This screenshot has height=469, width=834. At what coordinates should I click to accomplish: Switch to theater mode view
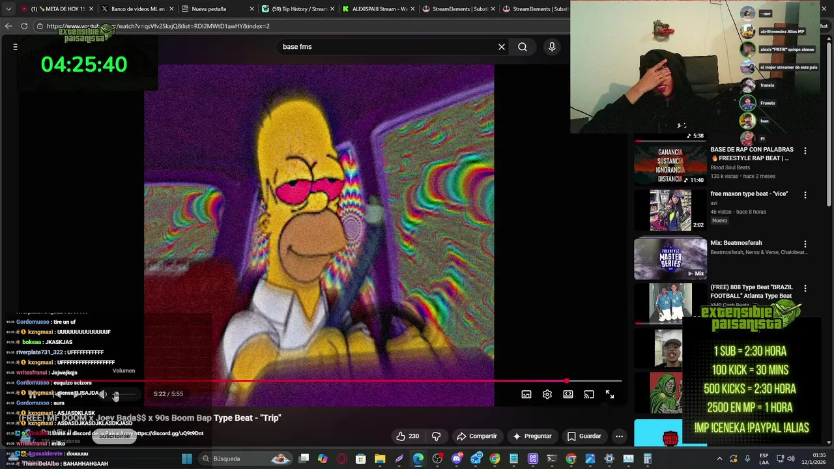(568, 394)
